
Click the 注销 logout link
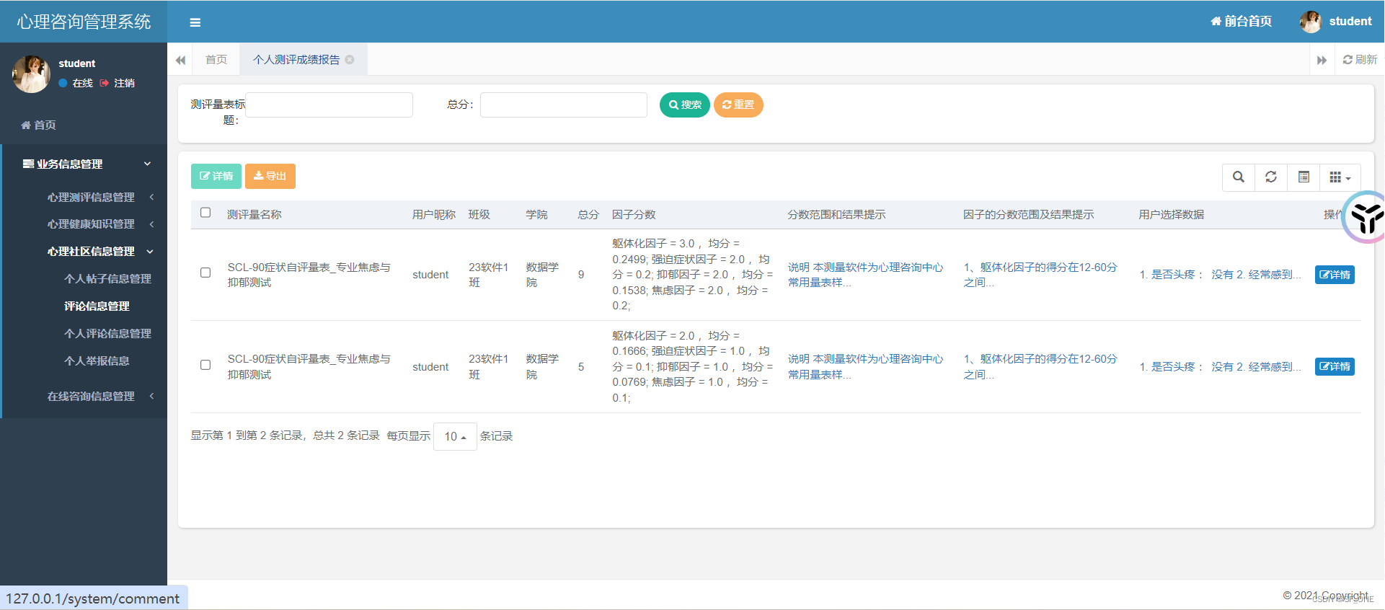pyautogui.click(x=118, y=83)
